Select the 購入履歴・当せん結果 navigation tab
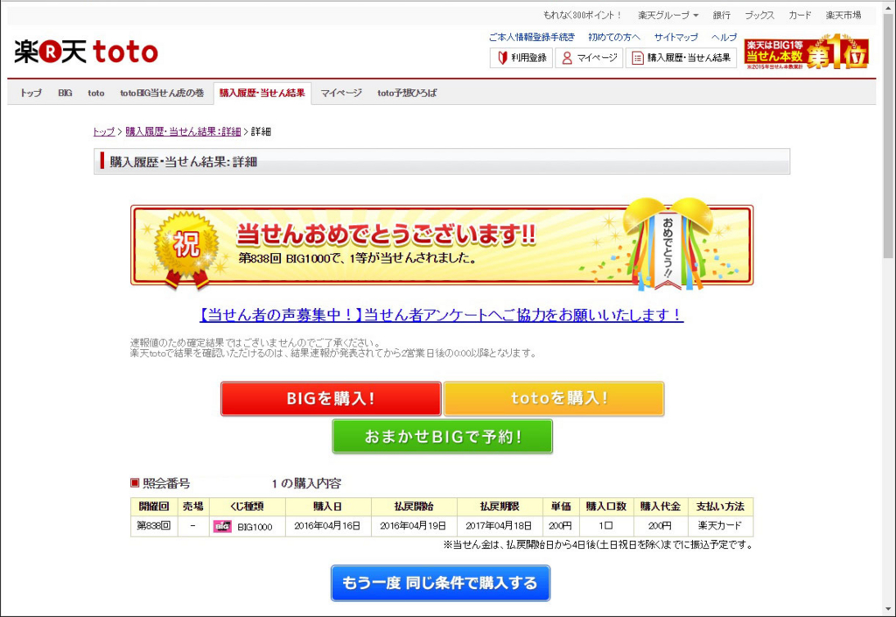The height and width of the screenshot is (617, 896). click(x=262, y=93)
